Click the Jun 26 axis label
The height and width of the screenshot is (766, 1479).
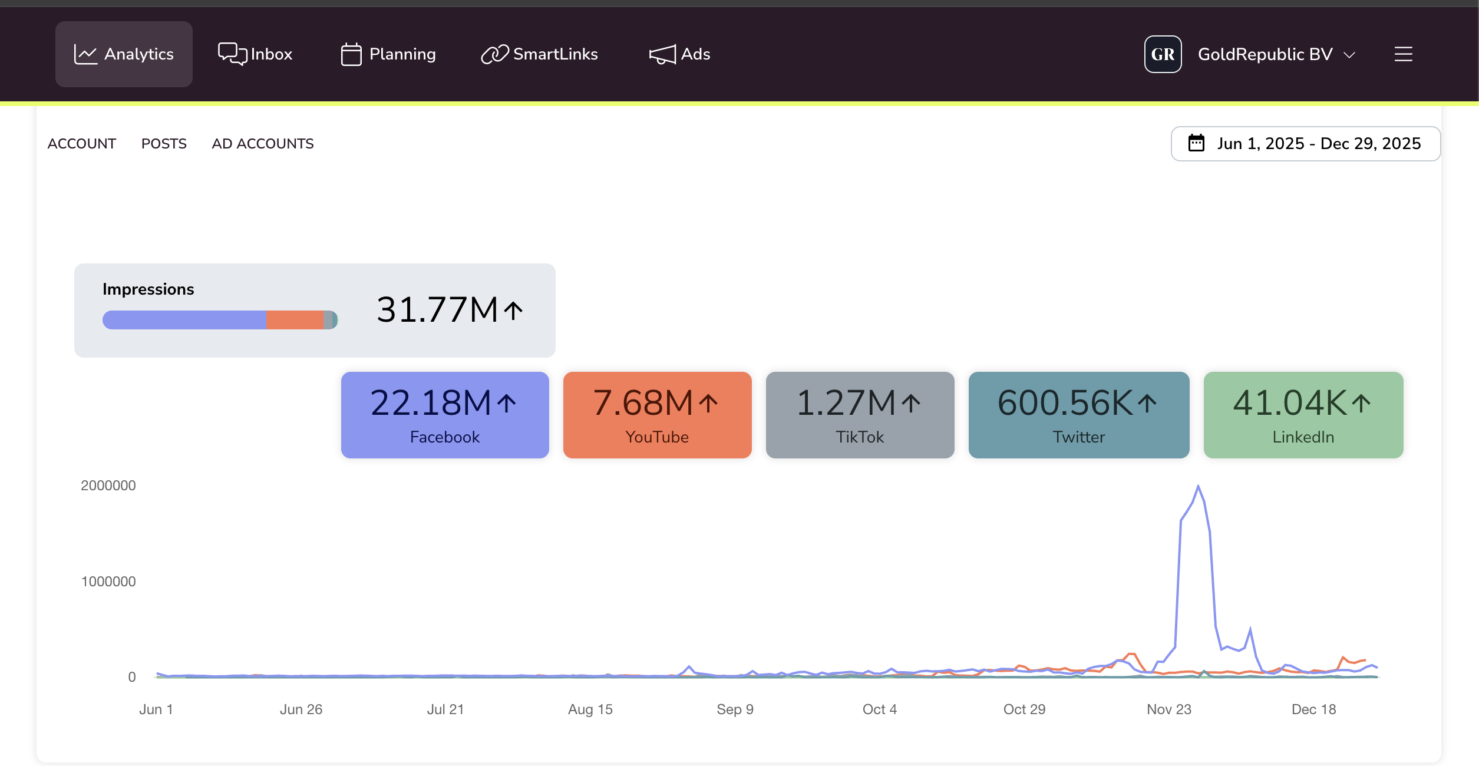click(301, 709)
